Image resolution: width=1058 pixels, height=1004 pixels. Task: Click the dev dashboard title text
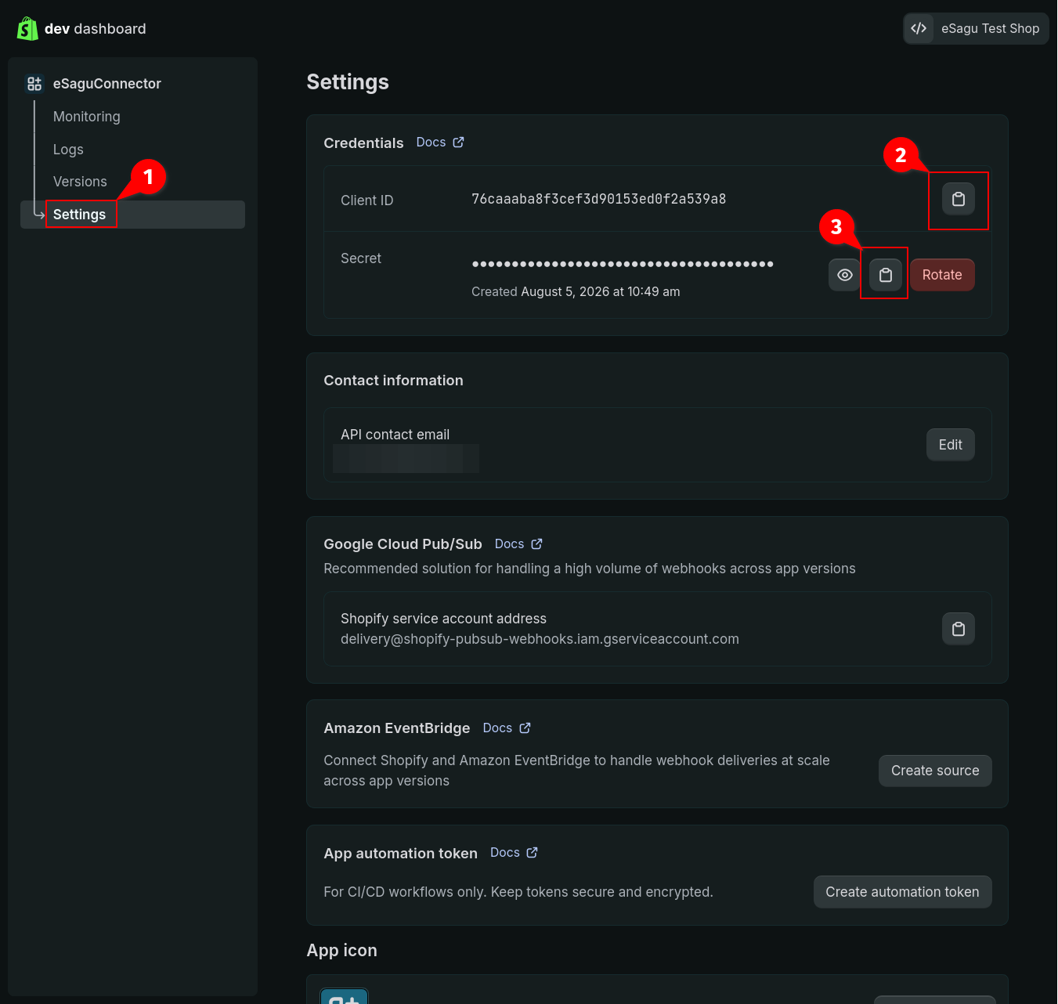click(x=96, y=29)
